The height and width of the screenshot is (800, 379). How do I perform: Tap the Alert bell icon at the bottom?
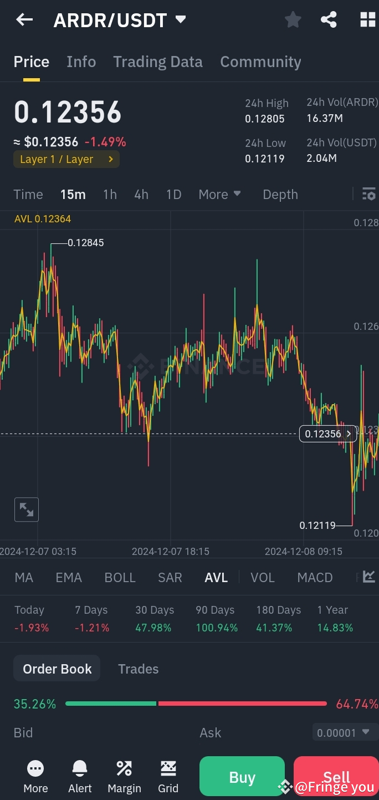(79, 774)
